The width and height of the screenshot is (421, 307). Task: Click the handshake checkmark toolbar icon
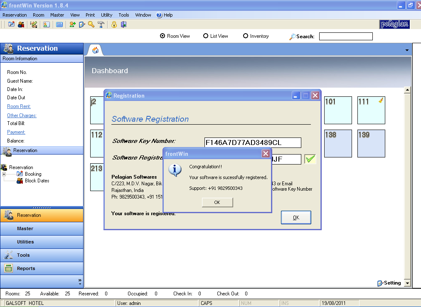34,25
